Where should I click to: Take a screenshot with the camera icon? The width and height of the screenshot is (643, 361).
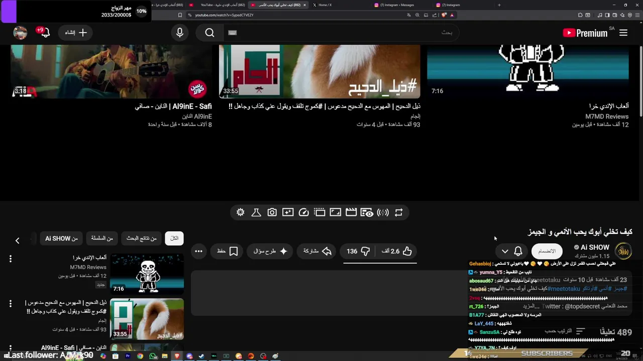pyautogui.click(x=272, y=213)
